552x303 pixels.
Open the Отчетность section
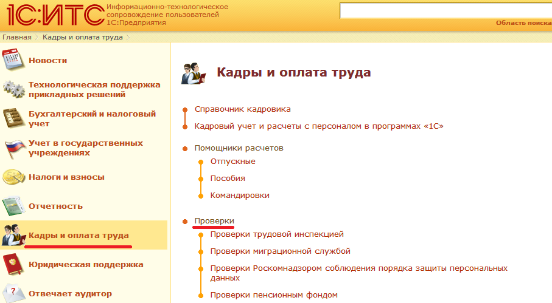[55, 206]
